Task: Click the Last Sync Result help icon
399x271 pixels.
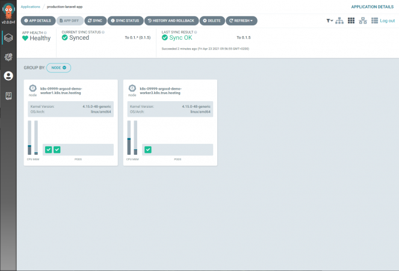Action: [x=196, y=33]
